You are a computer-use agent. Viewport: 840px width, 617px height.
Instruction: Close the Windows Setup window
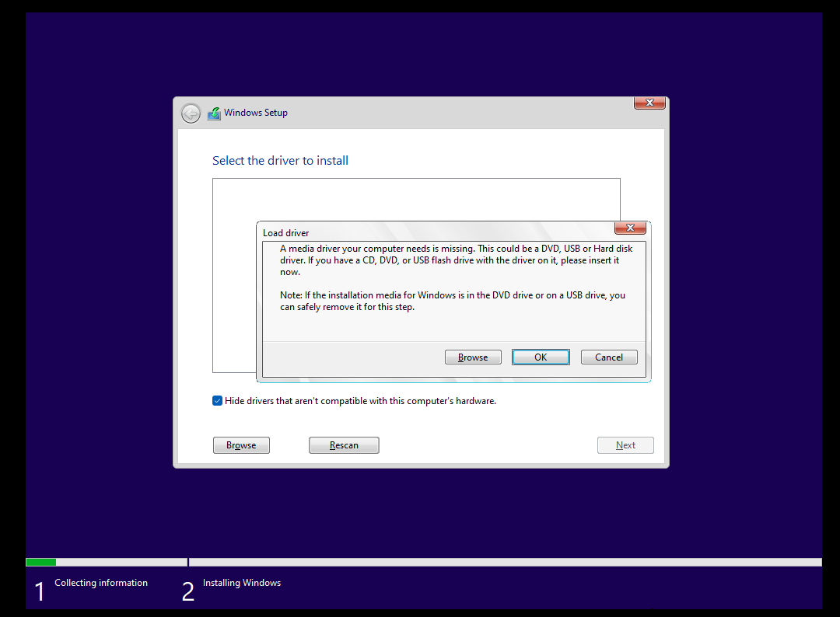[x=649, y=103]
